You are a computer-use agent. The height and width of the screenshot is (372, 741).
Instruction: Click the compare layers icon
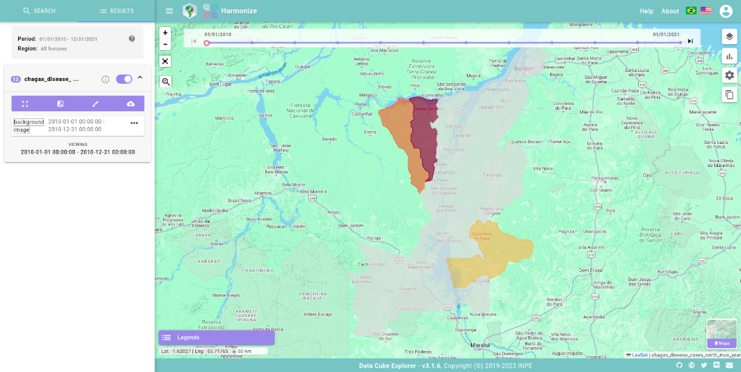coord(61,104)
